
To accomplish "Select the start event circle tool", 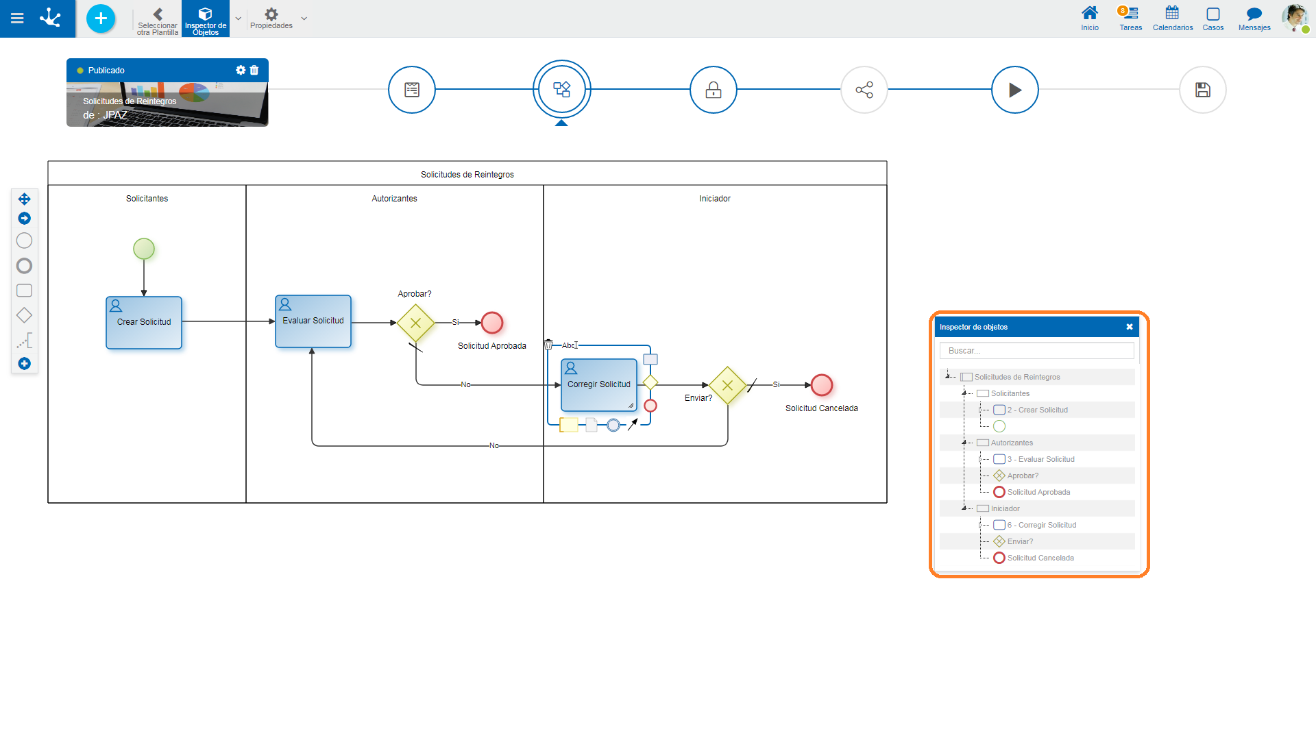I will (x=24, y=241).
